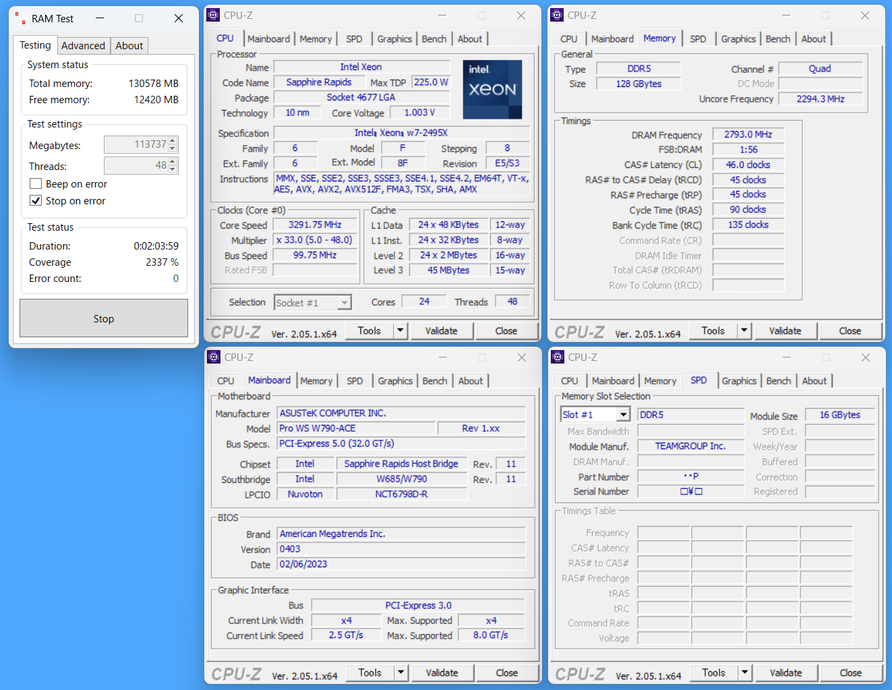This screenshot has width=892, height=690.
Task: Click the CPU-Z title icon of the Memory timings window
Action: point(557,15)
